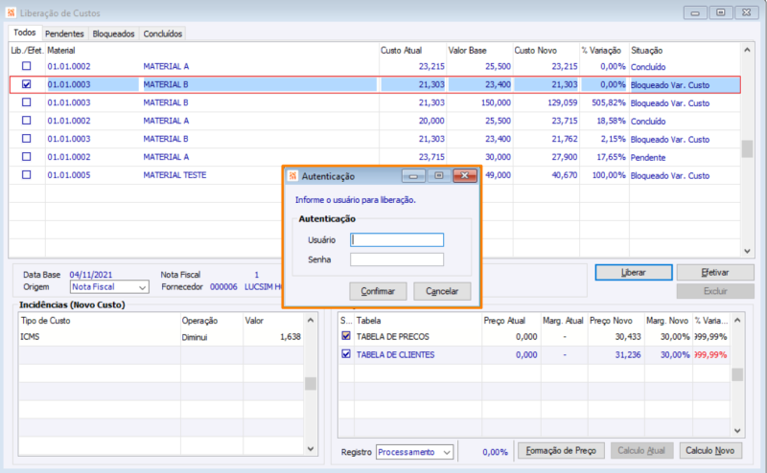The image size is (767, 473).
Task: Uncheck the selected MATERIAL B row checkbox
Action: tap(27, 84)
